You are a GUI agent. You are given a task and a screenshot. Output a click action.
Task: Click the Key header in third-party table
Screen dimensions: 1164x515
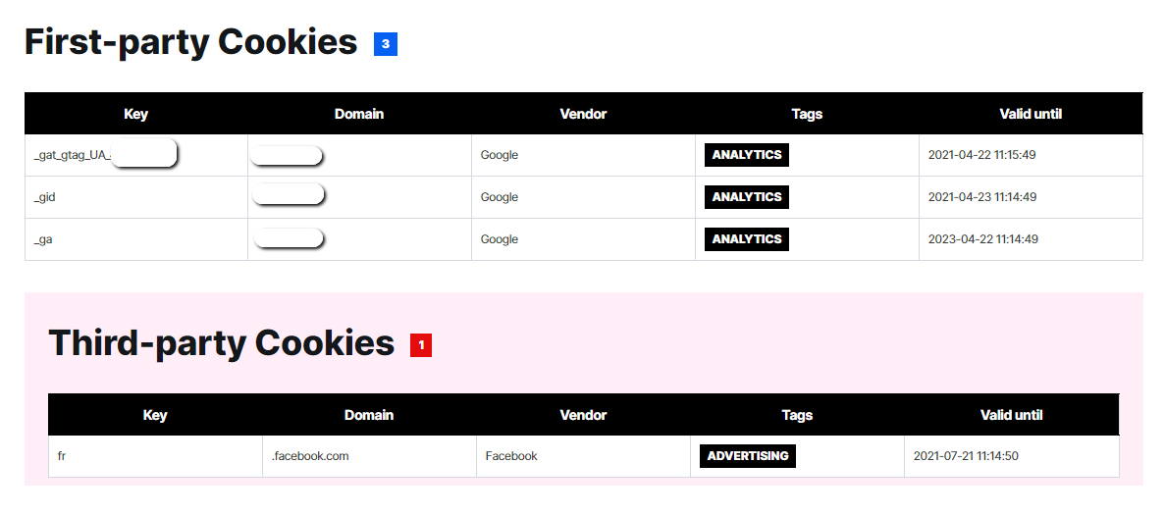[x=155, y=415]
